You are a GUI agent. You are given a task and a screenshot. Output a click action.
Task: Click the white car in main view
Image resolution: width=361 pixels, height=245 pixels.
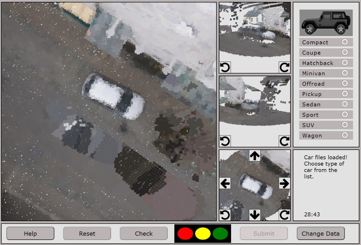click(113, 96)
